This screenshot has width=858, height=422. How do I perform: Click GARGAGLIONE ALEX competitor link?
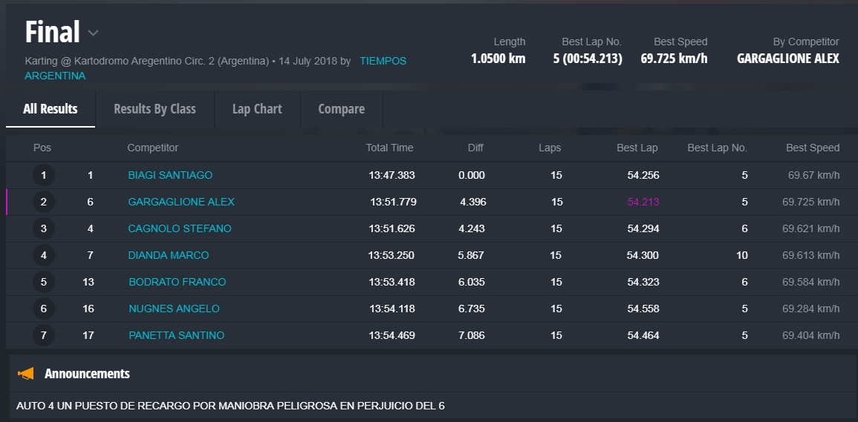(181, 202)
